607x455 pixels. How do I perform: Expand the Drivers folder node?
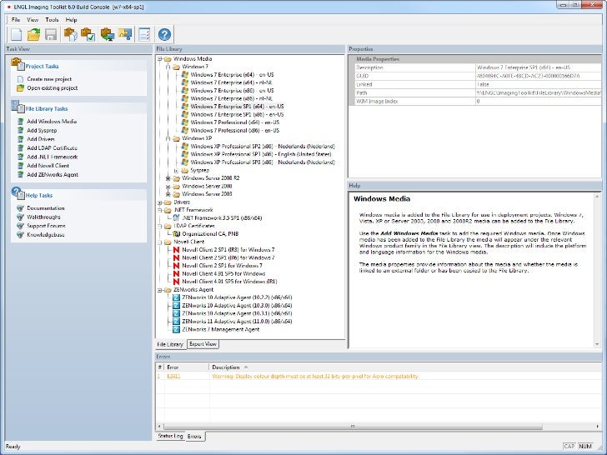click(x=159, y=202)
